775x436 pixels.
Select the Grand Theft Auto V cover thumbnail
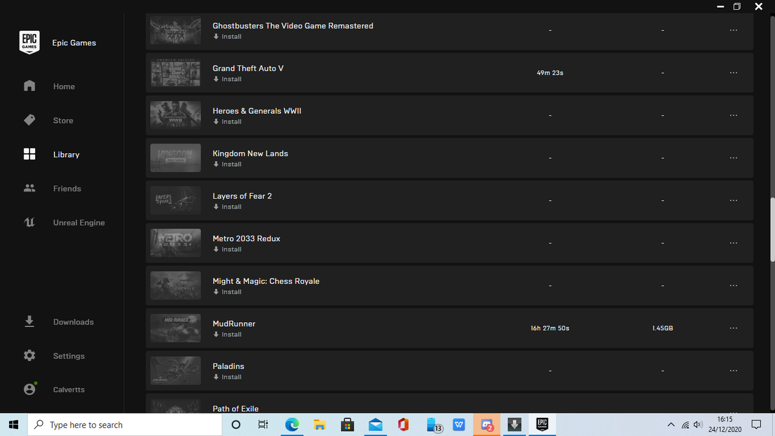176,73
